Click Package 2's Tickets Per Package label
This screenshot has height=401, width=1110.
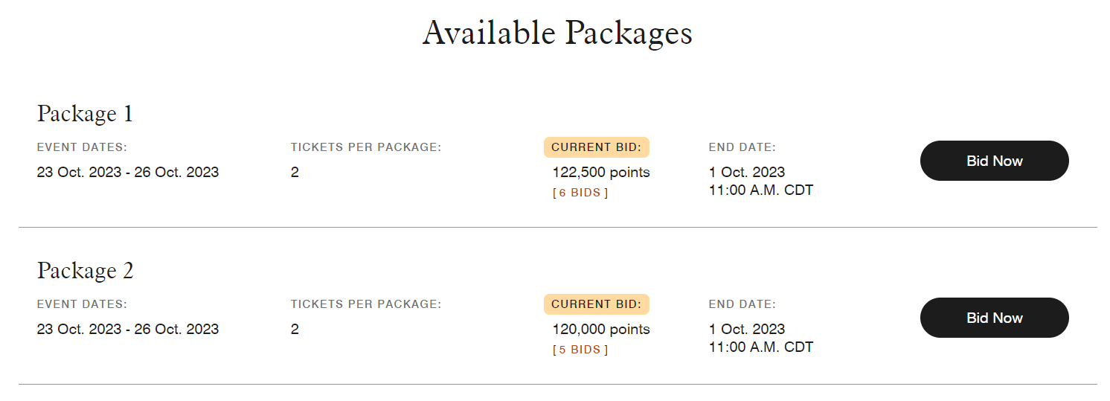pyautogui.click(x=366, y=304)
